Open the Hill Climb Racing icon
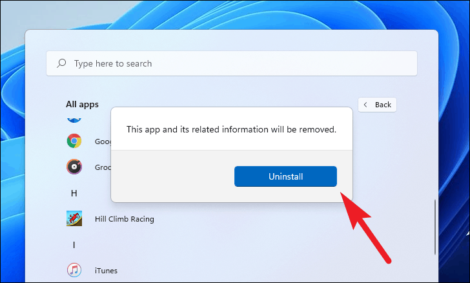Image resolution: width=470 pixels, height=283 pixels. (x=74, y=218)
